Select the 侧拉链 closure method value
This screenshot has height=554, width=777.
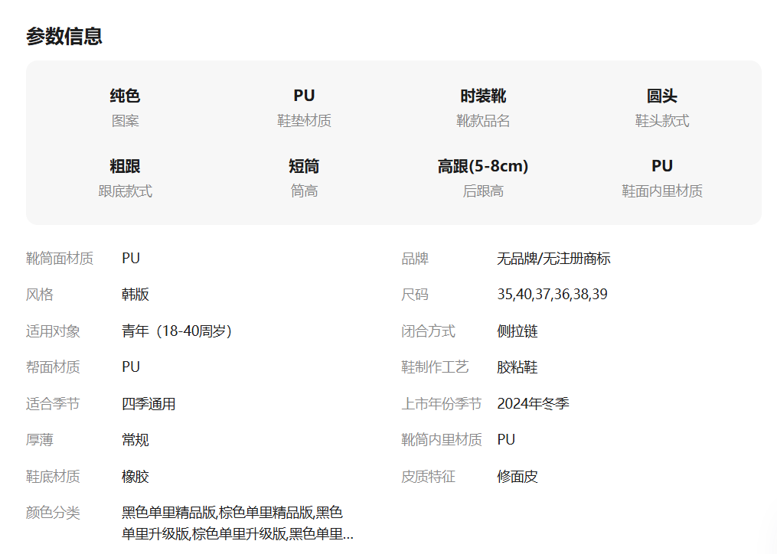(517, 331)
